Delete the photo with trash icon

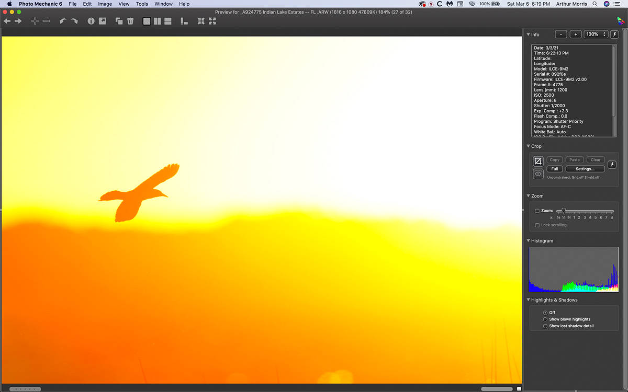(x=130, y=21)
